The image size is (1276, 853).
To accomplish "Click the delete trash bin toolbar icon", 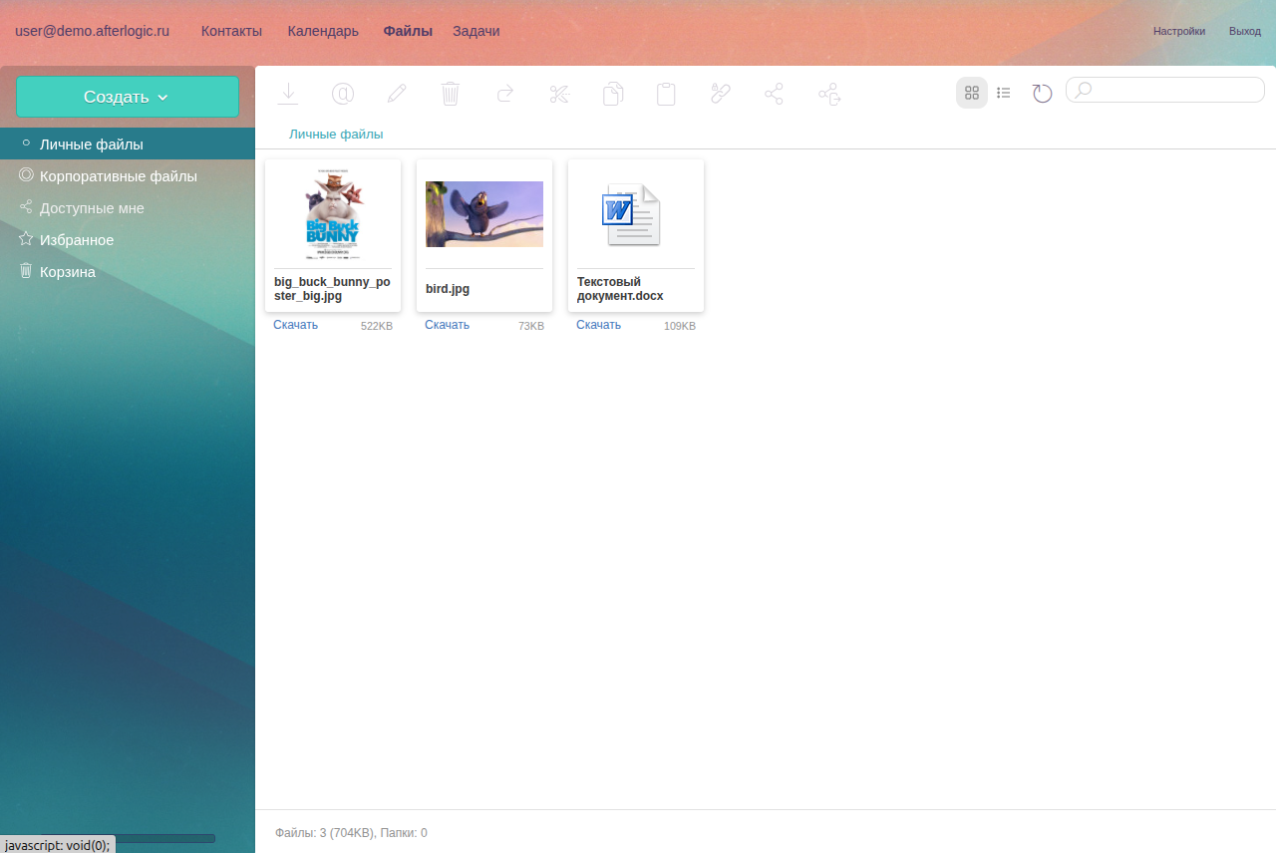I will pos(451,94).
